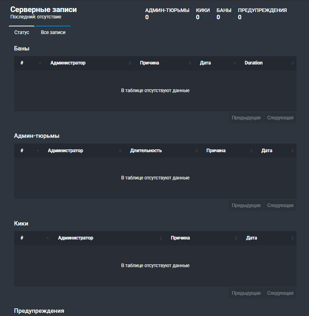
Task: Click the Админ-тюрьмы counter in header
Action: pyautogui.click(x=167, y=14)
